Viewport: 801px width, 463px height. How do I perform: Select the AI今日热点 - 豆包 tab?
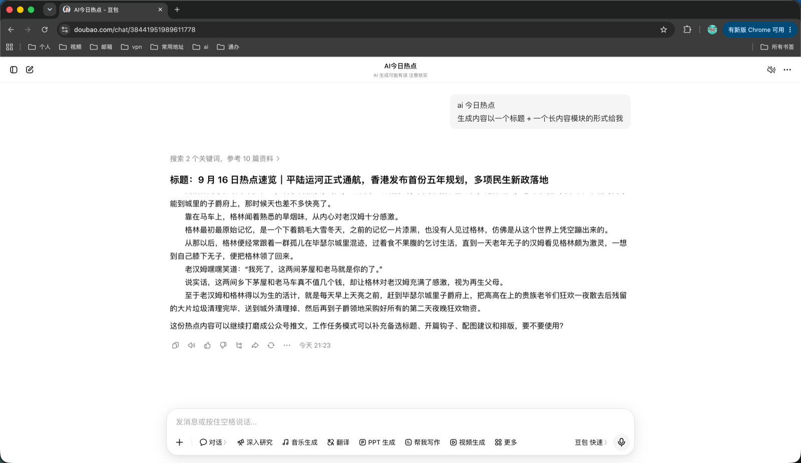click(113, 10)
